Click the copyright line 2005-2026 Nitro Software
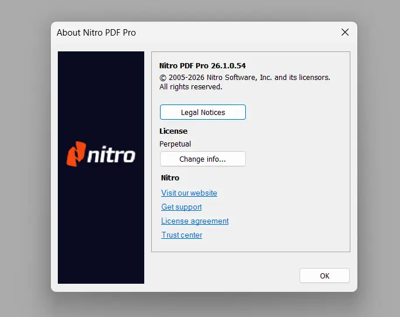This screenshot has width=400, height=317. coord(245,78)
